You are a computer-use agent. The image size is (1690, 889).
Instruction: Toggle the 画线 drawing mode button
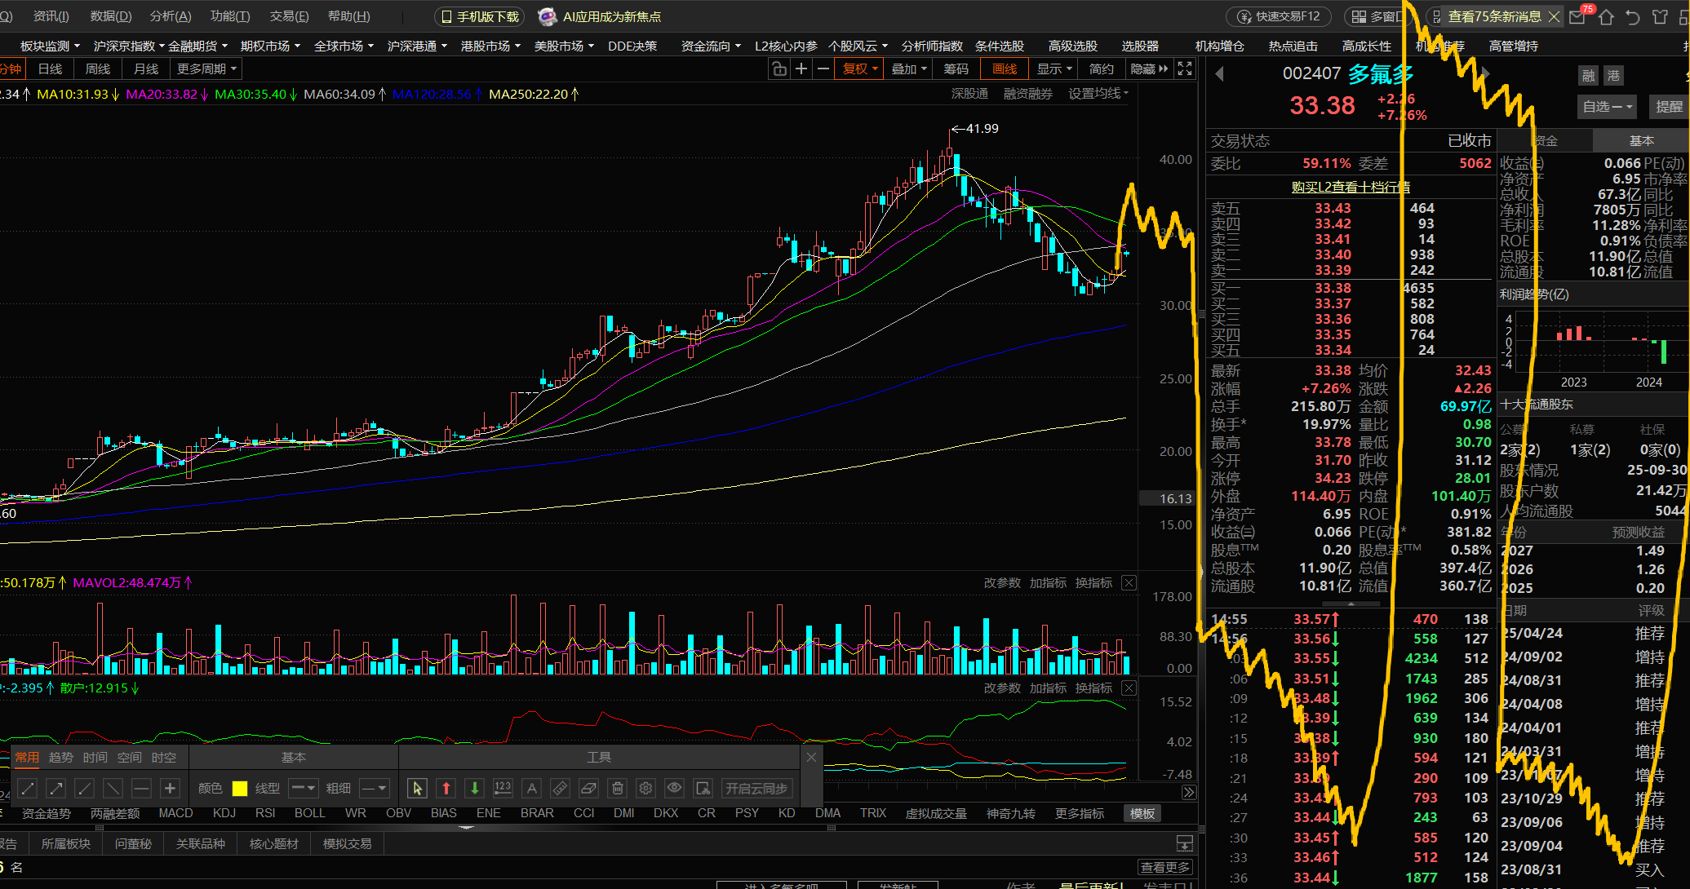(1005, 69)
